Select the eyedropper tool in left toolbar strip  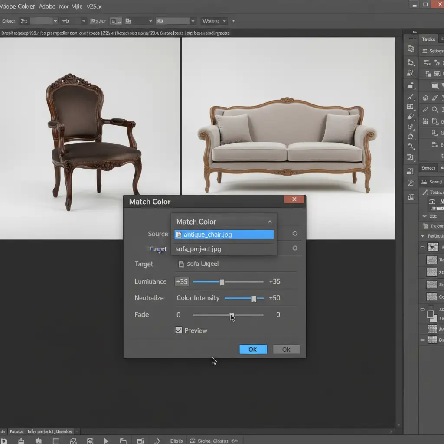tap(411, 97)
